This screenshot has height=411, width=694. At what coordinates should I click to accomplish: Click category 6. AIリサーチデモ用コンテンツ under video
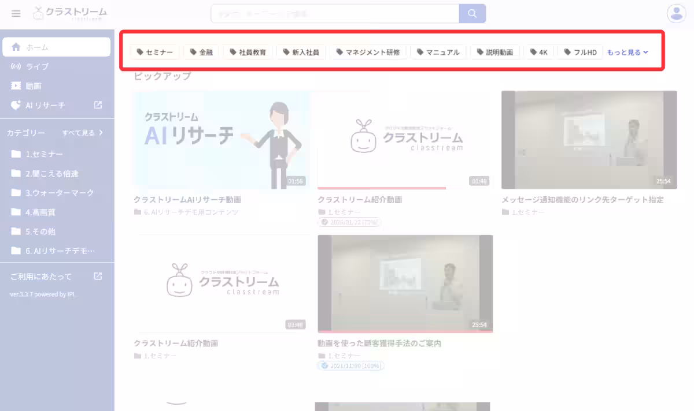[x=190, y=212]
